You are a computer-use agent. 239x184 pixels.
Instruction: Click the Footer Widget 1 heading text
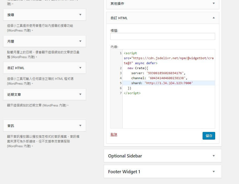click(x=124, y=172)
